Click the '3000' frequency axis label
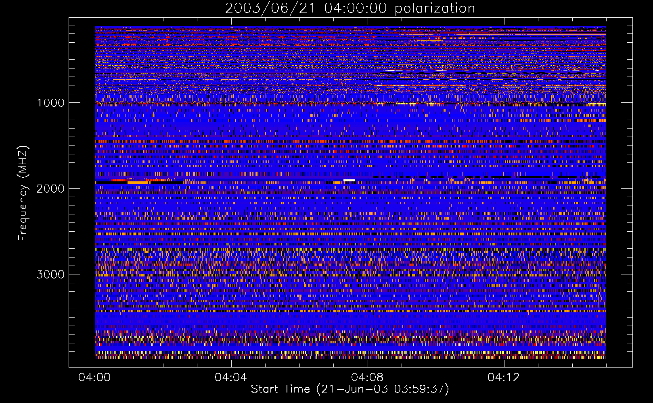Image resolution: width=653 pixels, height=403 pixels. (50, 274)
